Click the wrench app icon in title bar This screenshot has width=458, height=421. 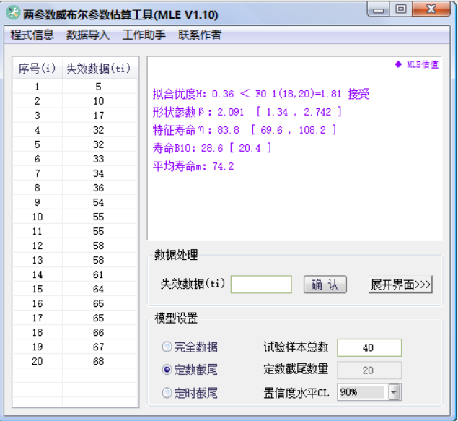pos(13,13)
